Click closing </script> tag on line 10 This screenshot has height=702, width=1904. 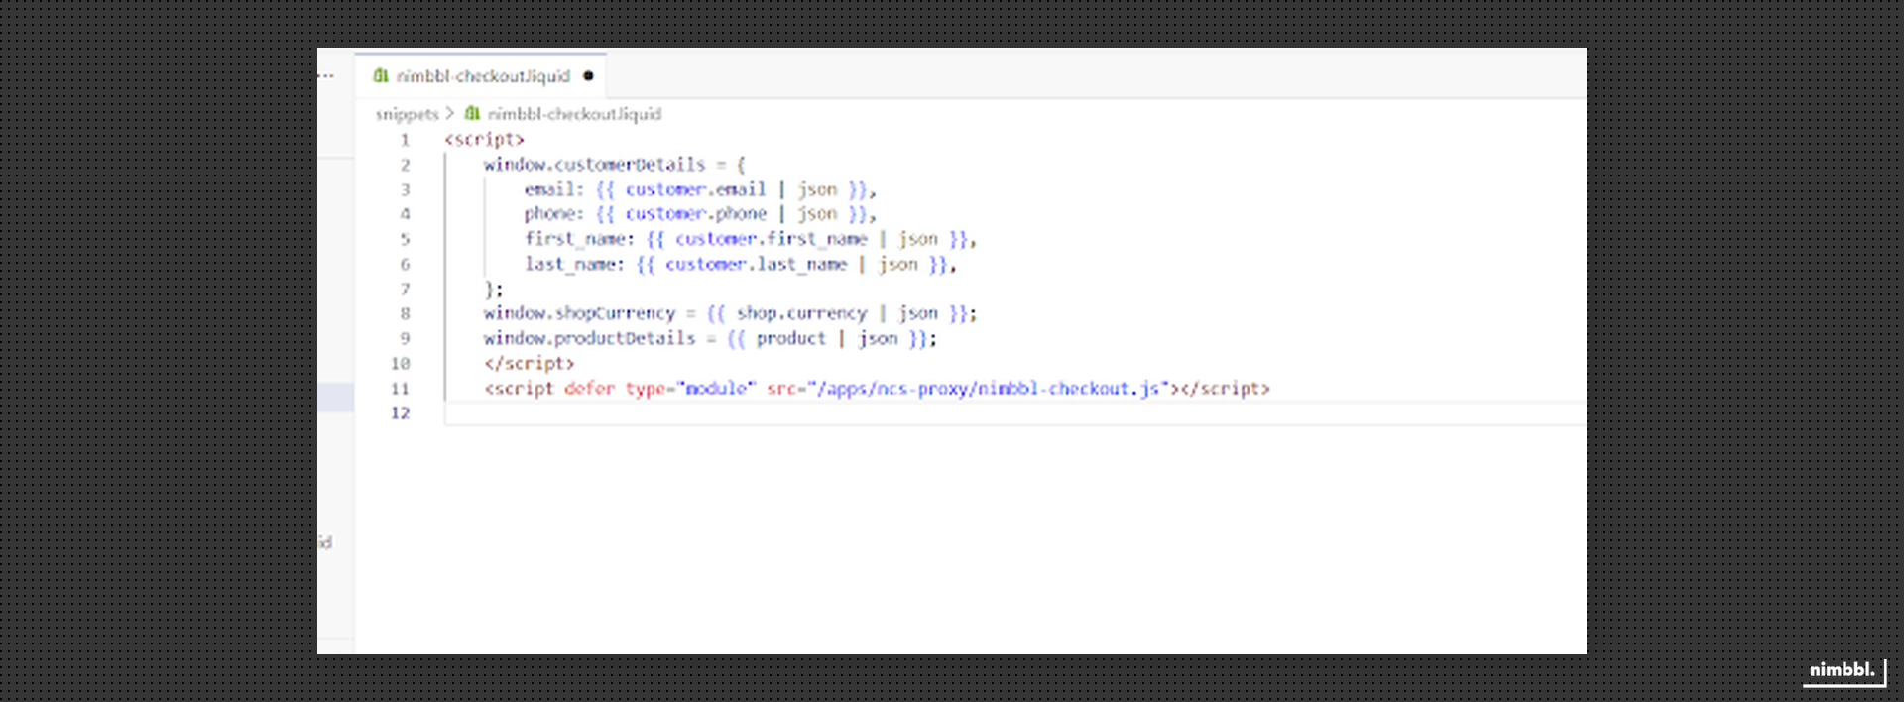(x=530, y=364)
